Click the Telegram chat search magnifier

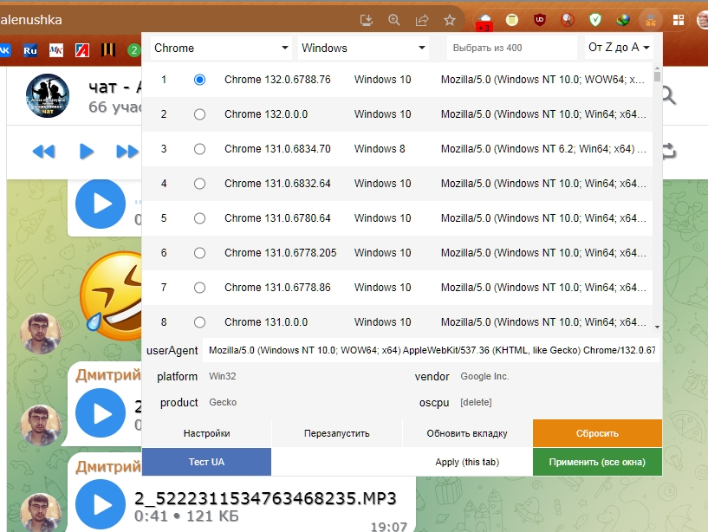(669, 95)
